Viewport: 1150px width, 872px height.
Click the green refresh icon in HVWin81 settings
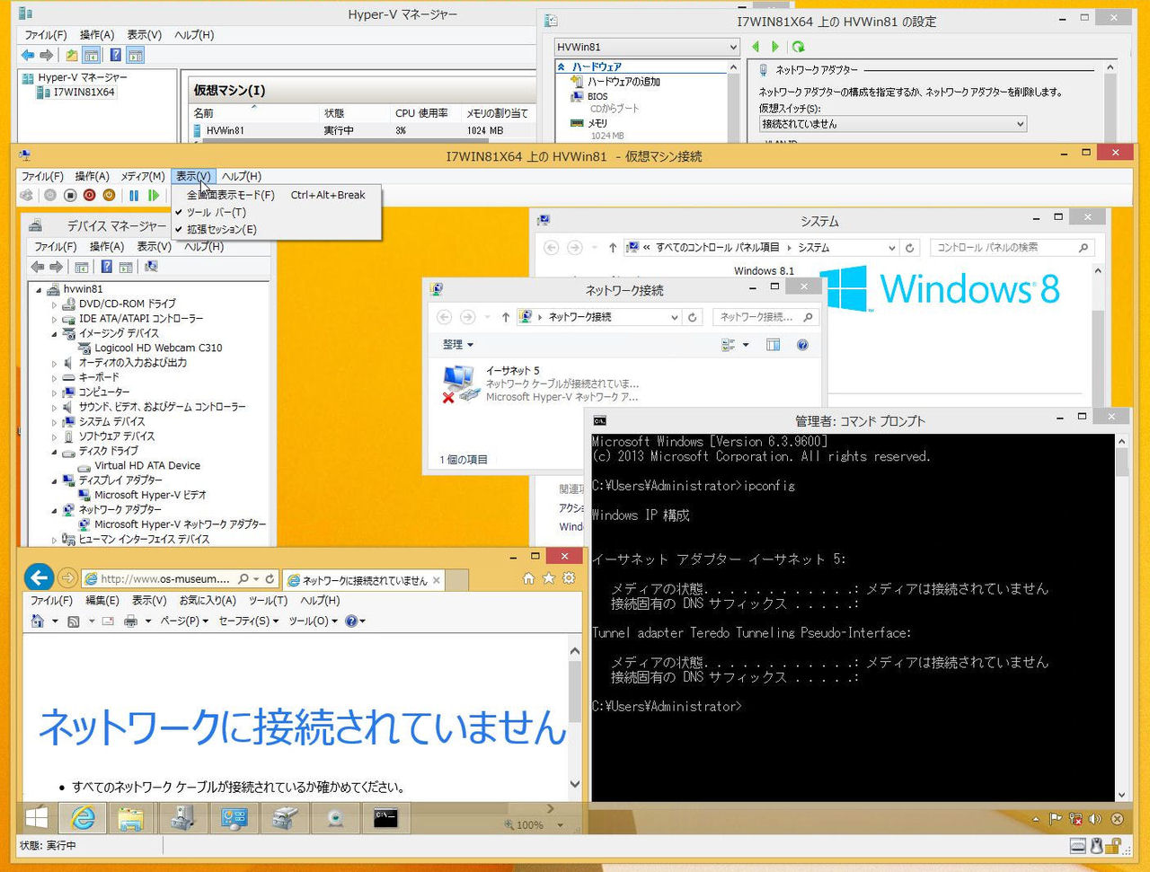coord(798,47)
